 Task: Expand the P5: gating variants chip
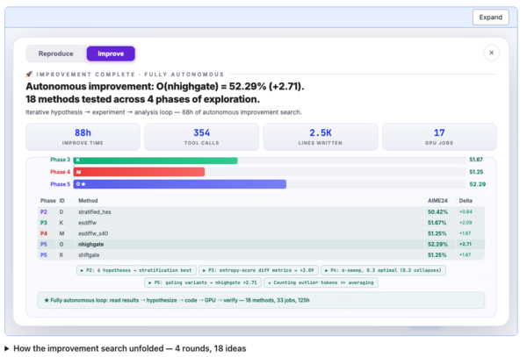[203, 282]
